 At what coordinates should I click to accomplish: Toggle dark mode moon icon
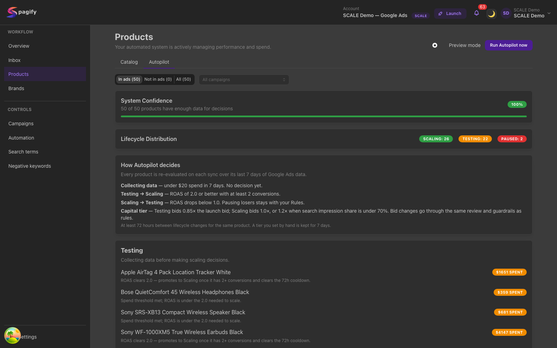point(491,14)
